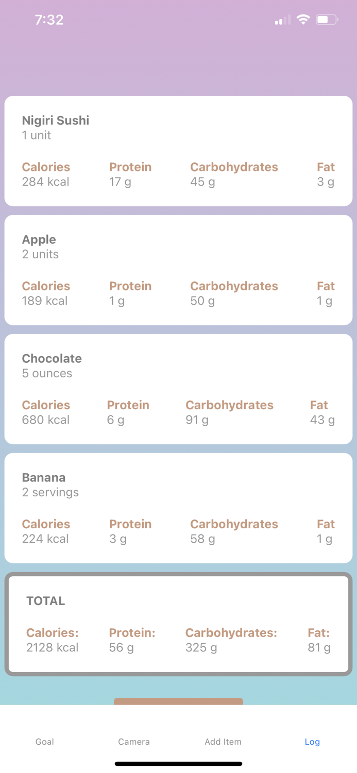357x773 pixels.
Task: Tap the '2 units' label under Apple
Action: [x=40, y=254]
